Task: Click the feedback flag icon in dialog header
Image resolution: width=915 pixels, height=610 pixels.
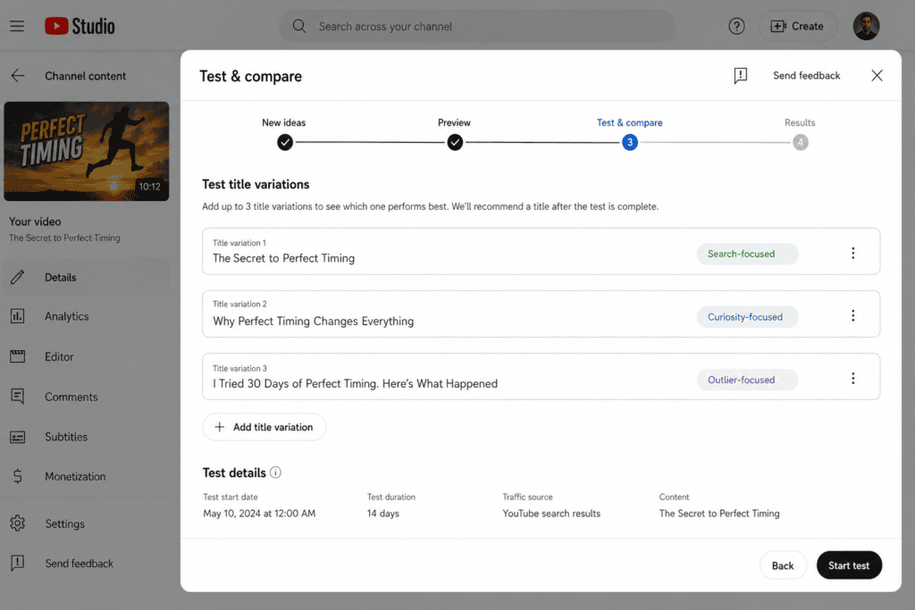Action: point(741,76)
